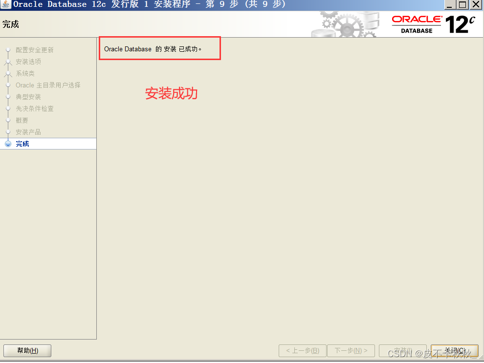Image resolution: width=484 pixels, height=363 pixels.
Task: Click the disabled Next (下一步) button
Action: click(351, 351)
